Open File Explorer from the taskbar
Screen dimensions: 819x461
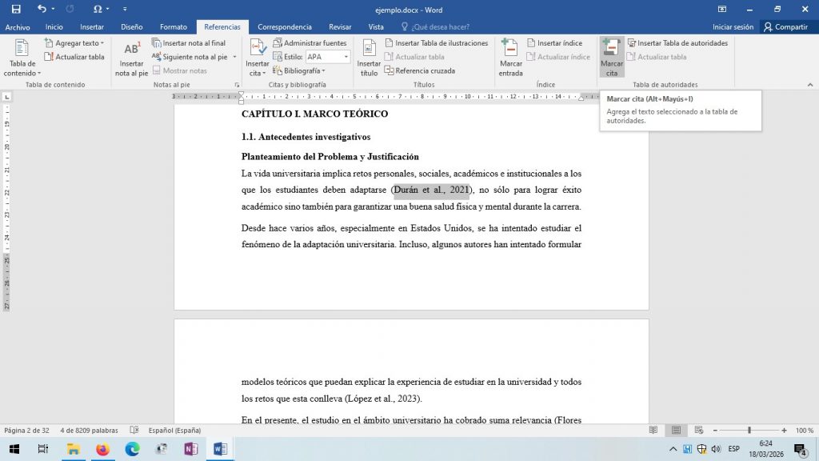click(73, 449)
